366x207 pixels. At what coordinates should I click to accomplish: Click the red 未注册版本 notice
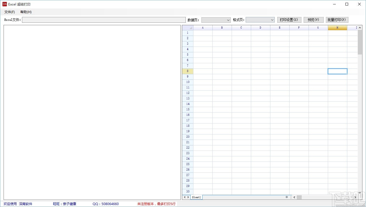(x=156, y=204)
